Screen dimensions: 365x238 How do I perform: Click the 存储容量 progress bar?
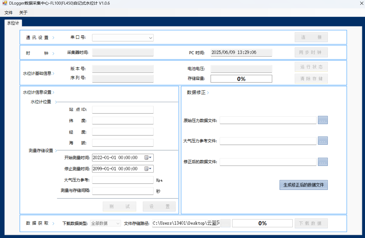coord(241,79)
